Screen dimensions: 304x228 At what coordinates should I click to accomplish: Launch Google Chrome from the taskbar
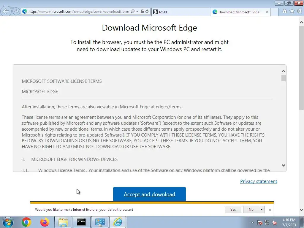pyautogui.click(x=26, y=222)
